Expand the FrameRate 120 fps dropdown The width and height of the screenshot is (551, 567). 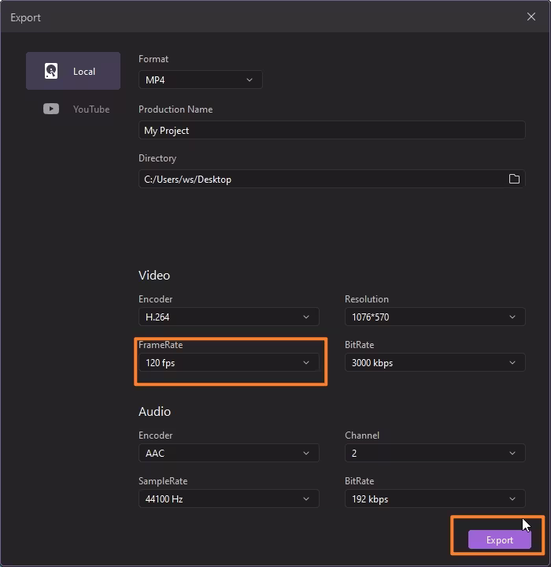pos(228,362)
